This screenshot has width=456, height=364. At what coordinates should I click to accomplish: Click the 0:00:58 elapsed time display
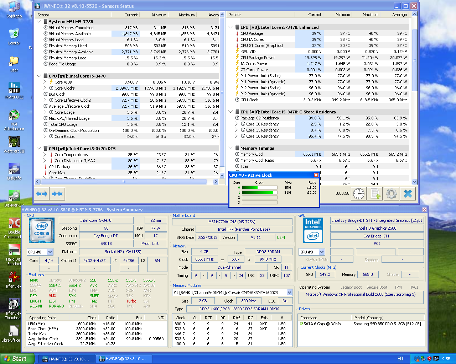pos(342,193)
